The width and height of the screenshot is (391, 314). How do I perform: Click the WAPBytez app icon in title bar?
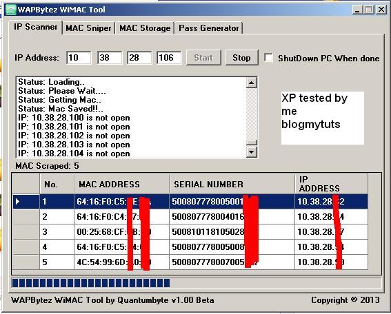pyautogui.click(x=11, y=10)
